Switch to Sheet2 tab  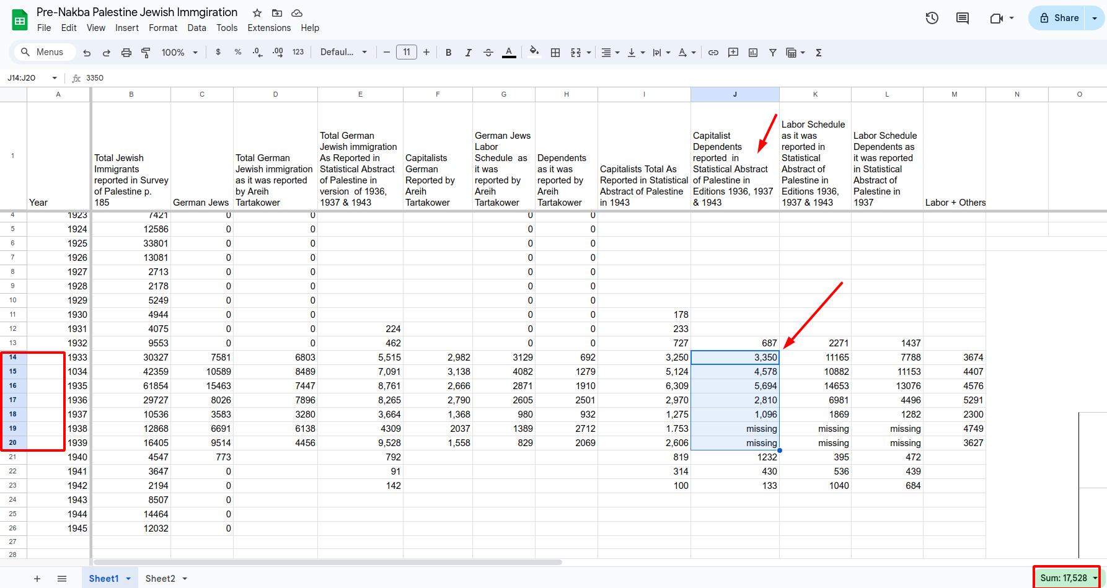(x=160, y=578)
